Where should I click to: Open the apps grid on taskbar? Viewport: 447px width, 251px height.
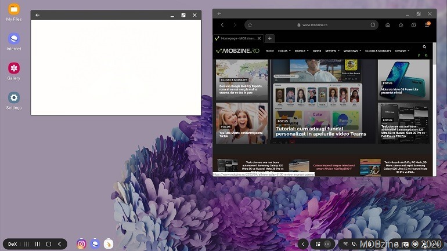[26, 244]
